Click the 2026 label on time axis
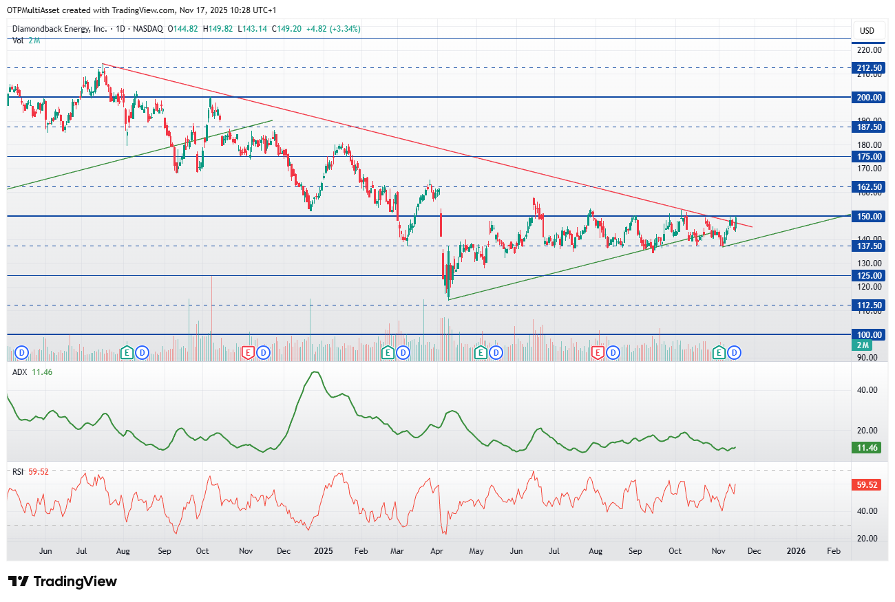 796,551
